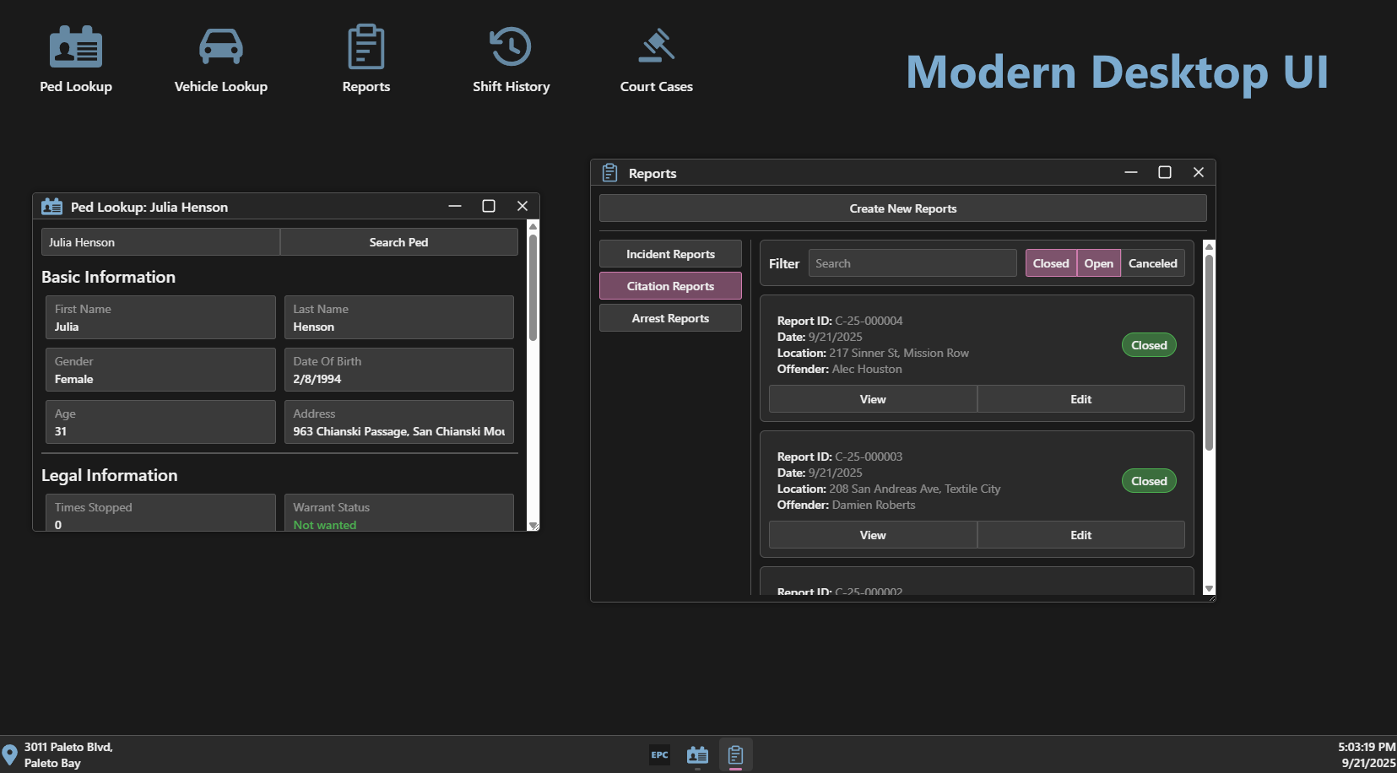The height and width of the screenshot is (773, 1397).
Task: Open the Court Cases gavel icon
Action: 656,59
